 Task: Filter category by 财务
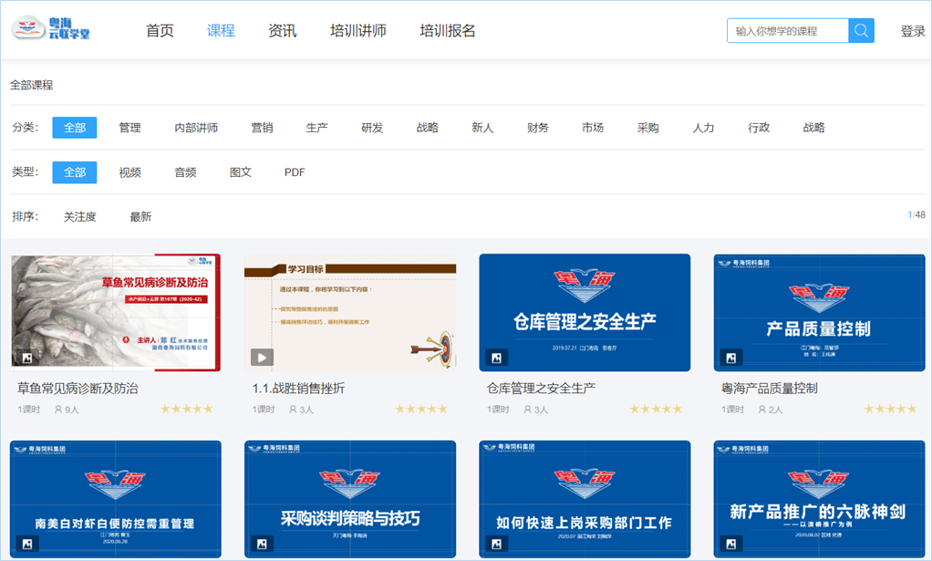[538, 128]
